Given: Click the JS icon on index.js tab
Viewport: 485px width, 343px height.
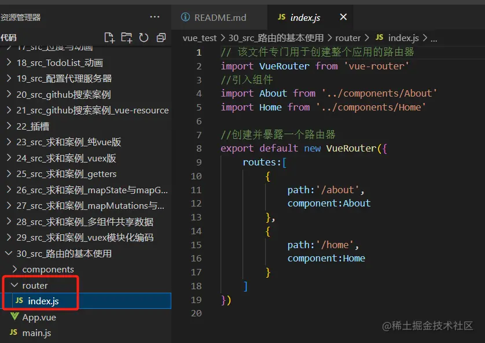Looking at the screenshot, I should pyautogui.click(x=281, y=17).
